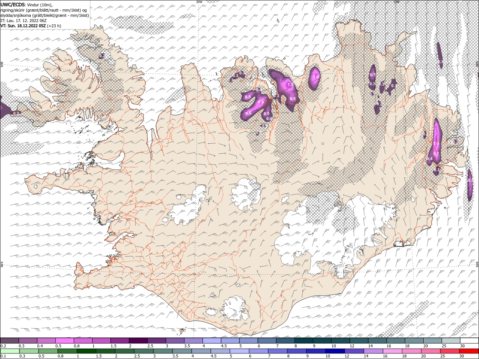Click the UWC/ECDS title text
This screenshot has height=359, width=479.
13,4
